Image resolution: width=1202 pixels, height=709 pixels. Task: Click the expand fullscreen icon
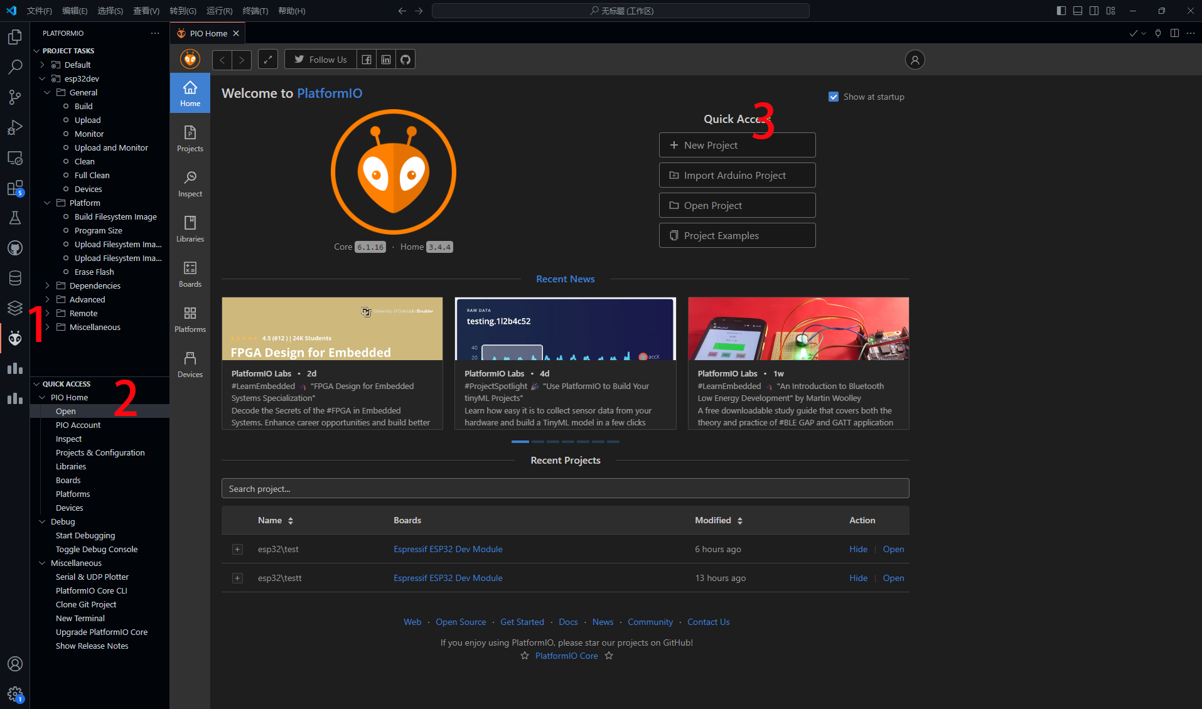pyautogui.click(x=268, y=60)
